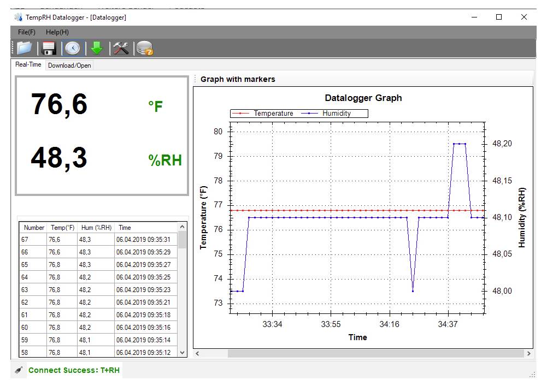This screenshot has width=547, height=386.
Task: Click the table scroll down arrow
Action: (x=182, y=353)
